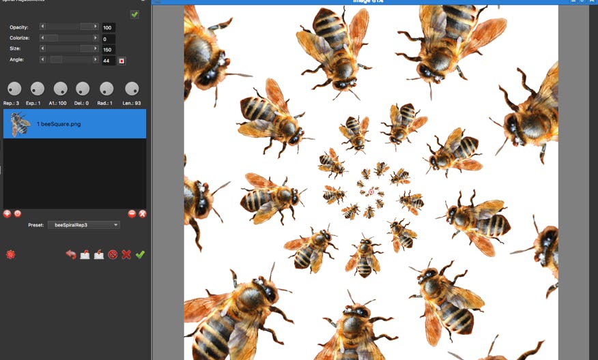Click the red minus remove icon
The width and height of the screenshot is (598, 360).
coord(132,213)
